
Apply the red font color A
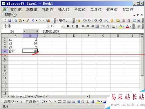[127, 26]
